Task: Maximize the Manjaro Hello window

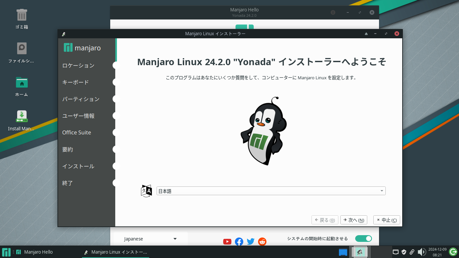Action: [360, 12]
